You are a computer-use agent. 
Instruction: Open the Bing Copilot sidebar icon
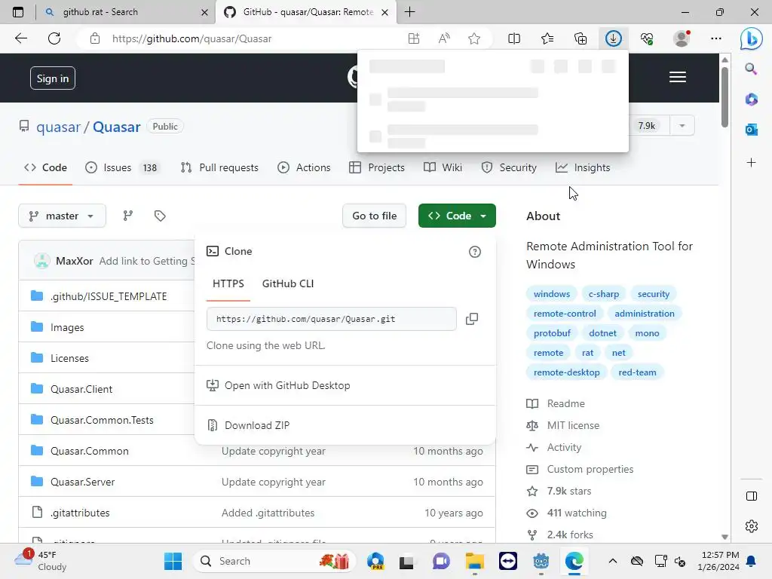[752, 38]
